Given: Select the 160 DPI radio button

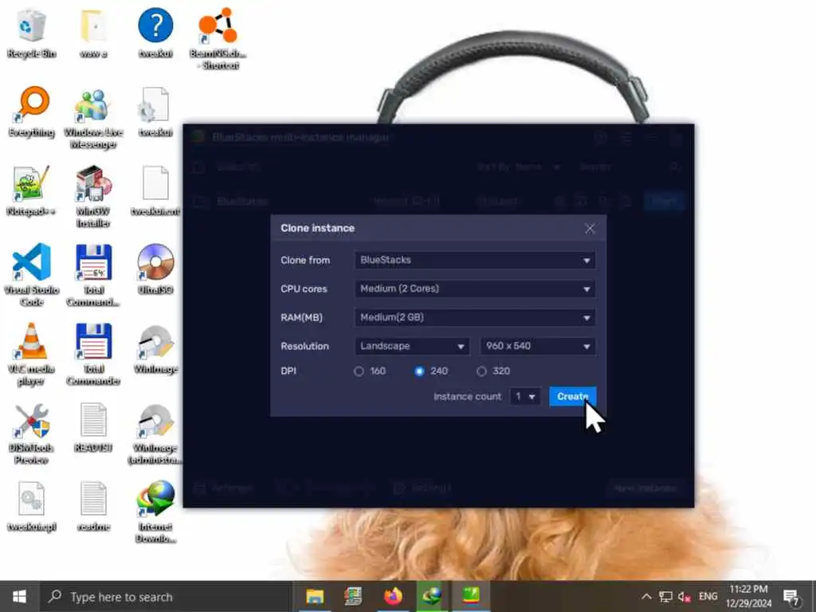Looking at the screenshot, I should coord(359,371).
